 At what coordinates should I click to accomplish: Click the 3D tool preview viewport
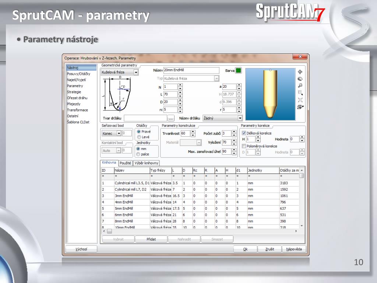click(270, 94)
